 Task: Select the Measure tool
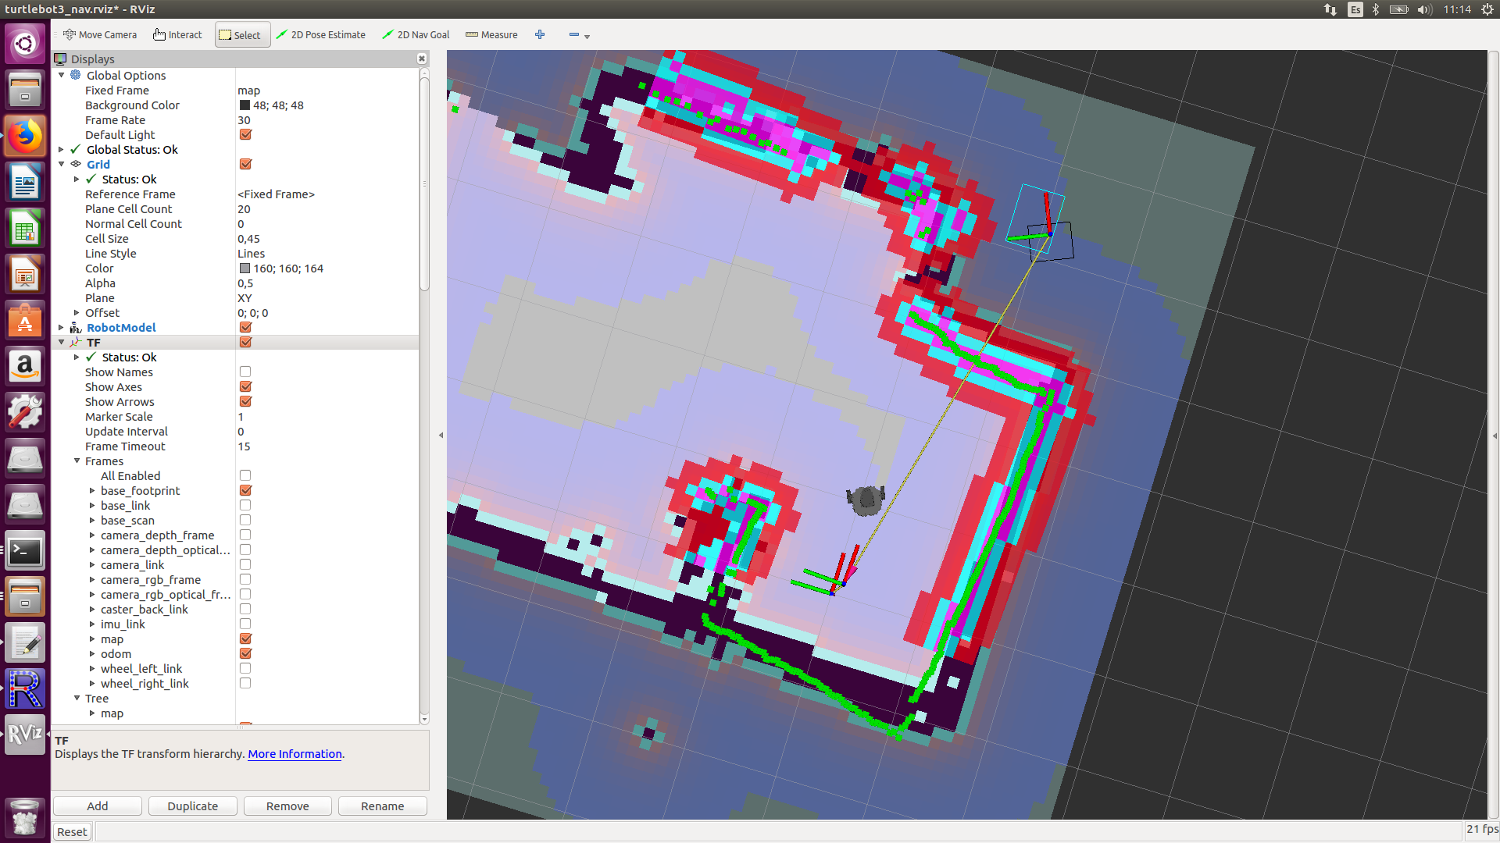tap(491, 34)
